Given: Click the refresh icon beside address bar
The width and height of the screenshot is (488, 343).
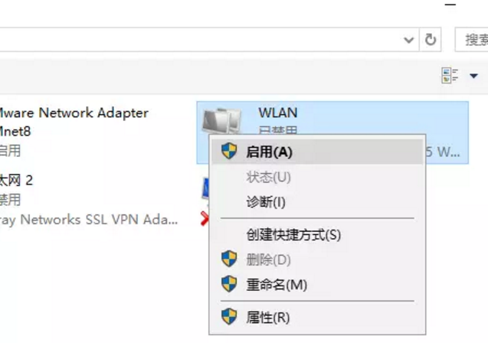Looking at the screenshot, I should pyautogui.click(x=431, y=40).
